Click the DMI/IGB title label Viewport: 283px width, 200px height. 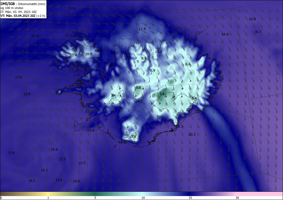pos(8,4)
